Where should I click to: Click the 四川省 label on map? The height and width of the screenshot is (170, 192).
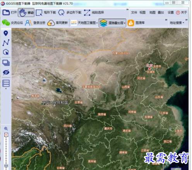pos(68,126)
